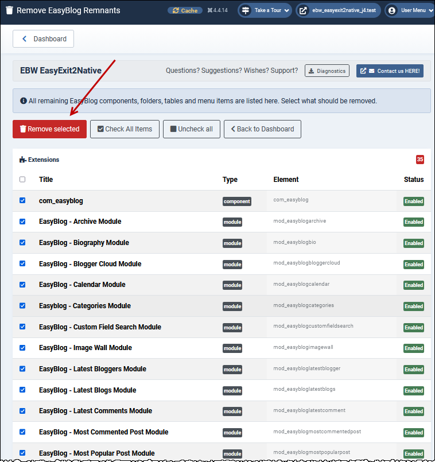
Task: Click the red 35 count badge
Action: point(420,160)
